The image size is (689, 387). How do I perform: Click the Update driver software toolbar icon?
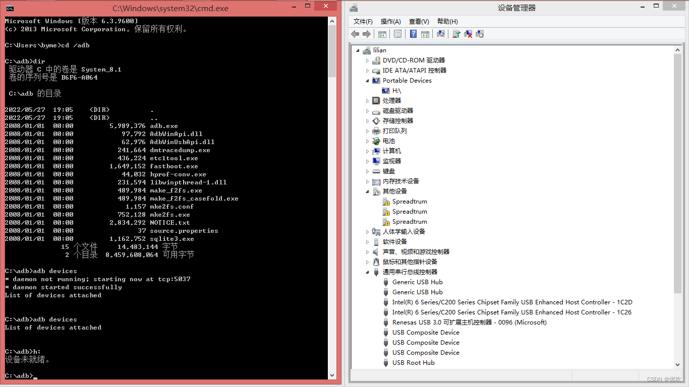(x=456, y=34)
